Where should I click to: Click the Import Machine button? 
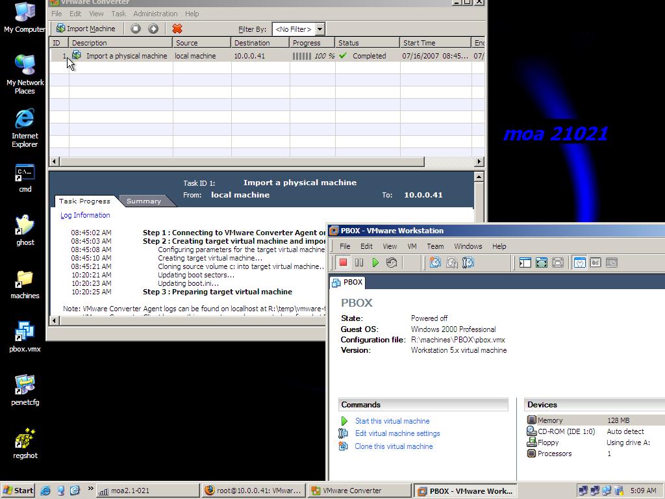pos(86,29)
